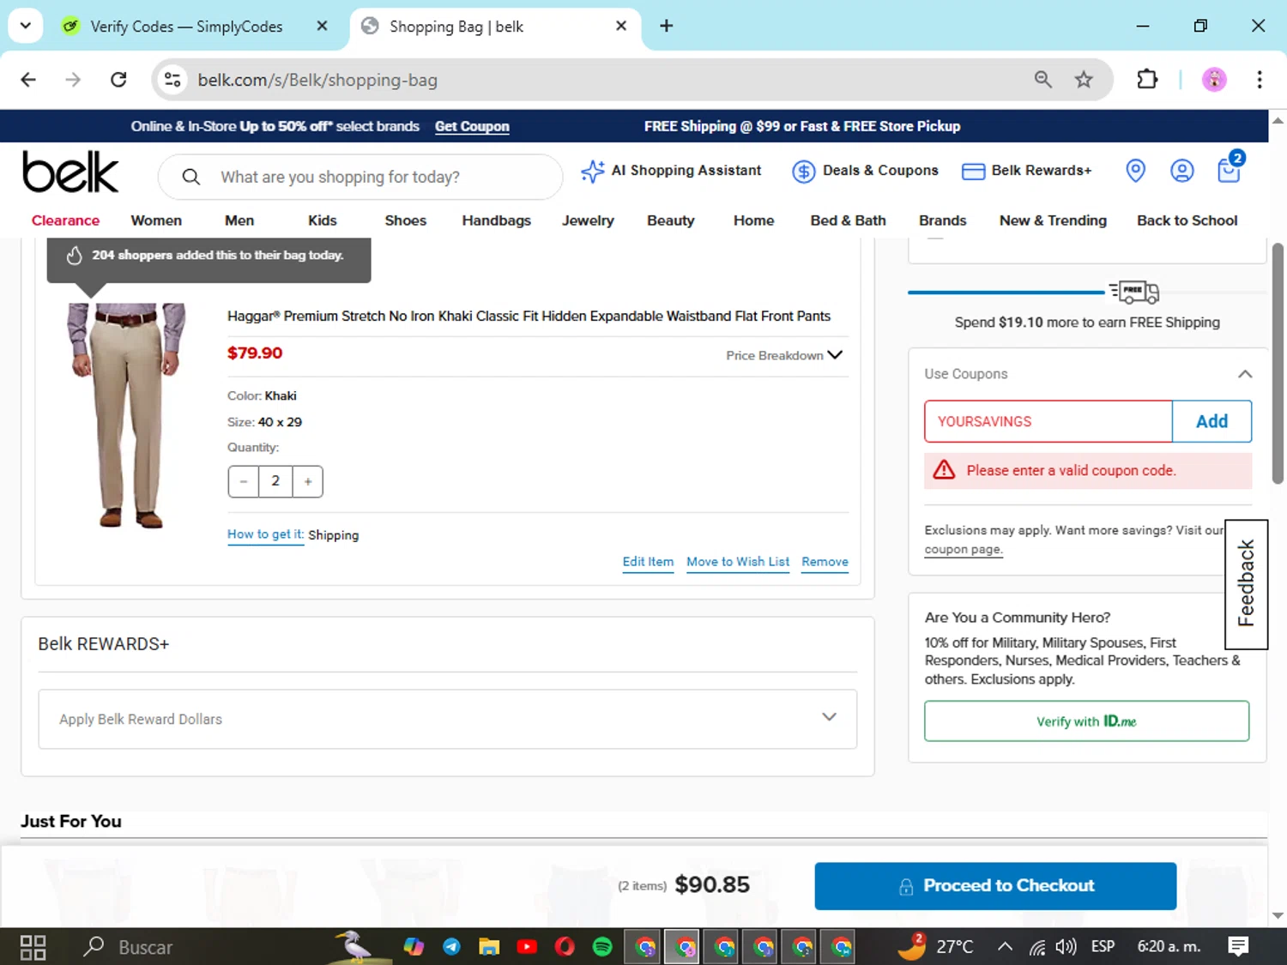Open Chrome three-dot menu
Viewport: 1287px width, 965px height.
[x=1260, y=80]
